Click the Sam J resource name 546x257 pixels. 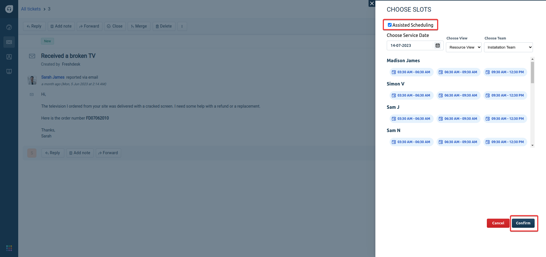[x=393, y=107]
